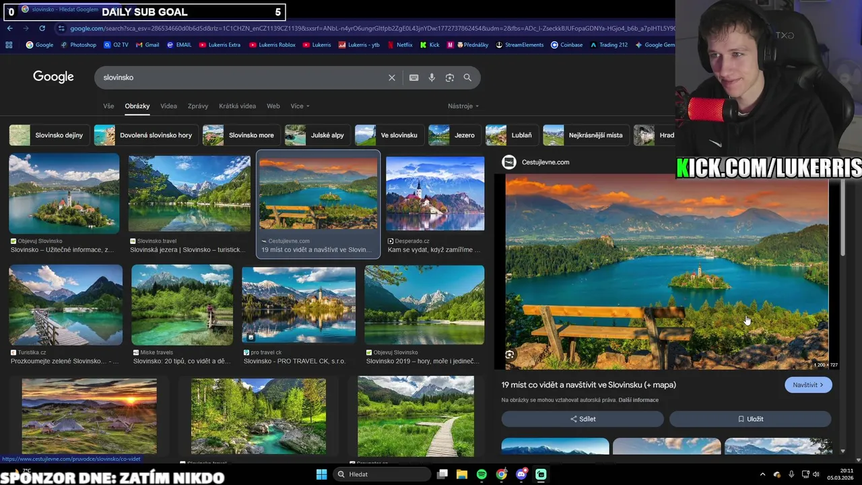The width and height of the screenshot is (862, 485).
Task: Switch to the Videa tab
Action: point(168,106)
